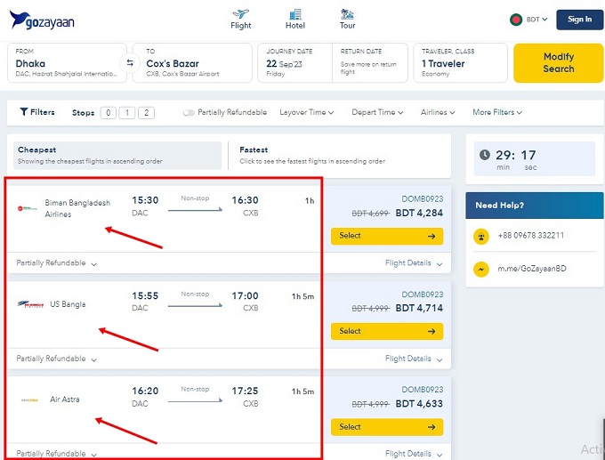Select the Biman Bangladesh flight at BDT 4,284

(x=387, y=236)
